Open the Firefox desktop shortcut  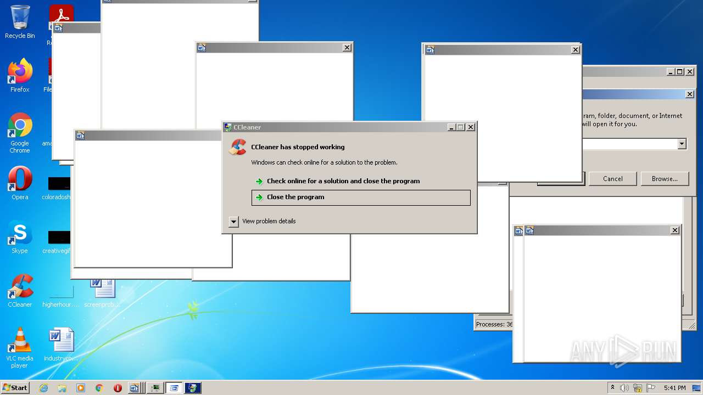point(20,76)
